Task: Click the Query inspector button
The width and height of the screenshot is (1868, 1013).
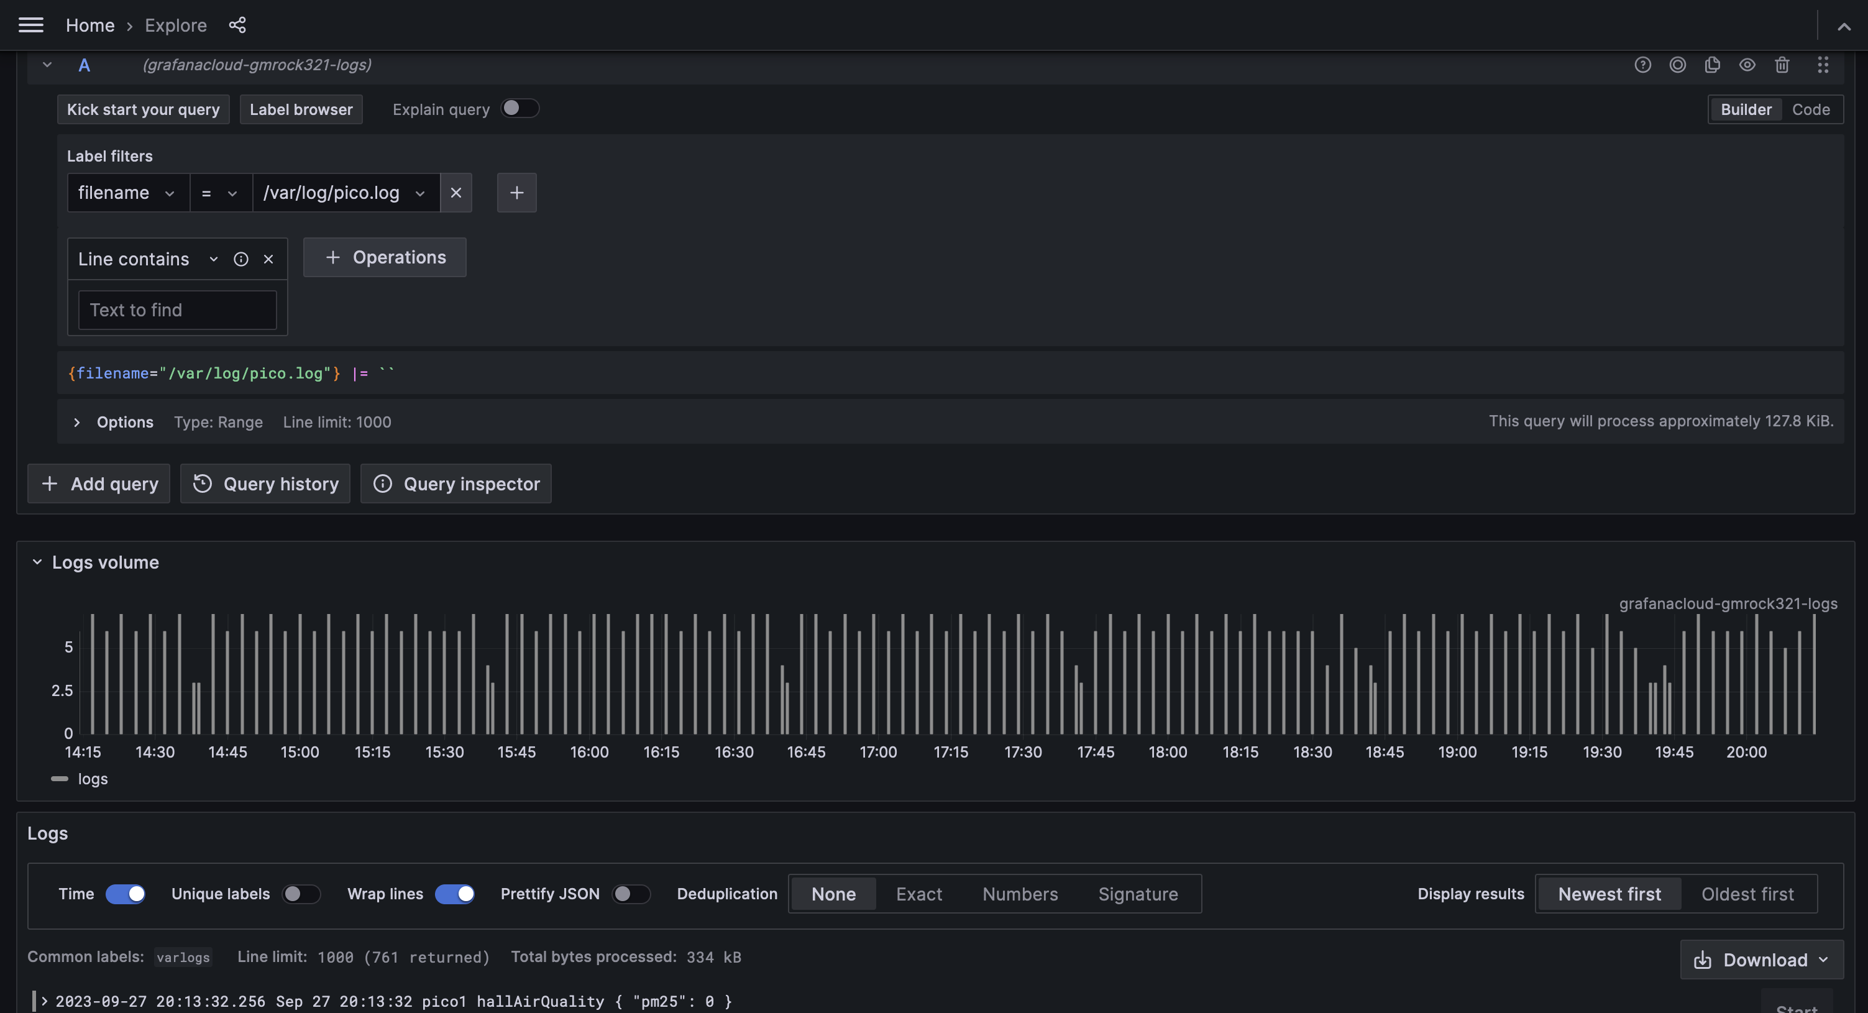Action: click(x=456, y=484)
